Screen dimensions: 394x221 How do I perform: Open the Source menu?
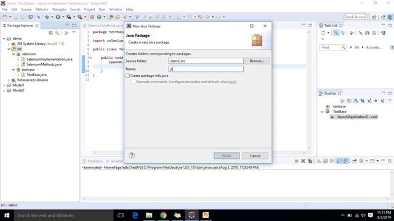(26, 9)
